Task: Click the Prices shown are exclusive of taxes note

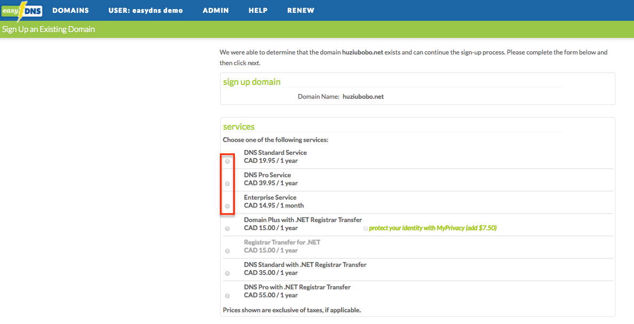Action: [291, 310]
